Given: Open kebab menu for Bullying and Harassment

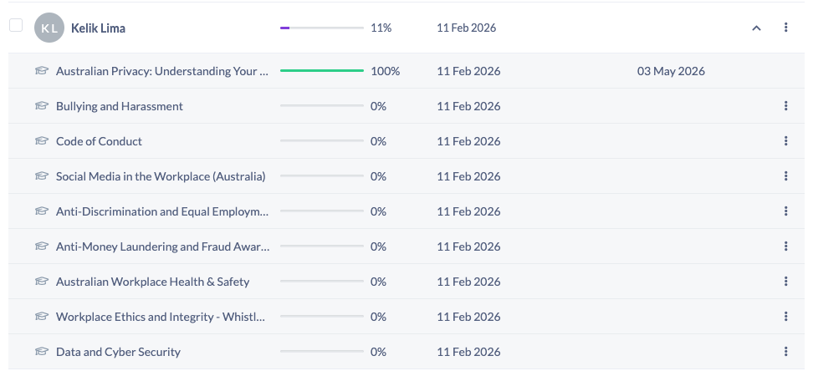Looking at the screenshot, I should pos(785,106).
